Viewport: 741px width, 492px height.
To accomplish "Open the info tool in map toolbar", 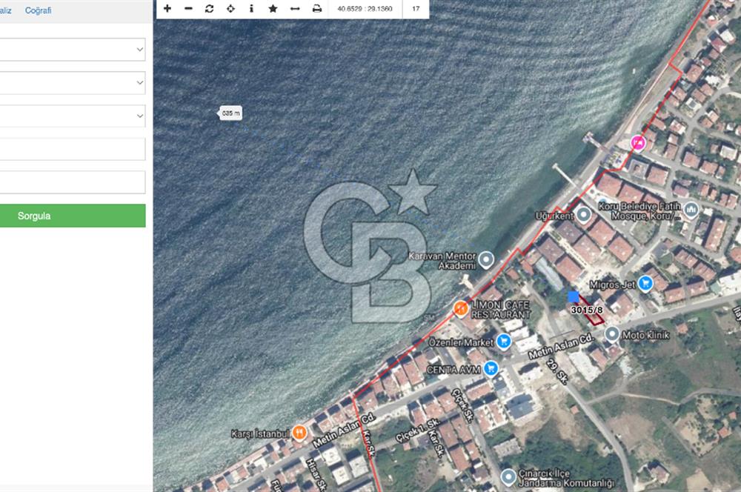I will click(251, 8).
